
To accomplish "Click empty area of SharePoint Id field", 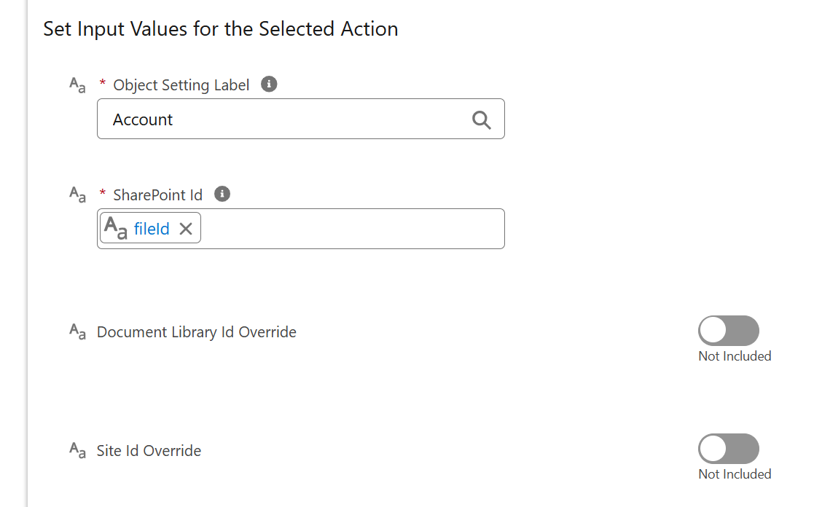I will [352, 229].
